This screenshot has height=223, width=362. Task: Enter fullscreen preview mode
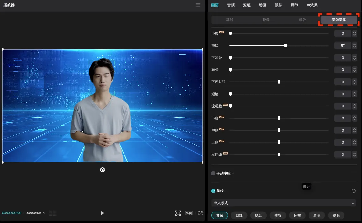click(200, 213)
